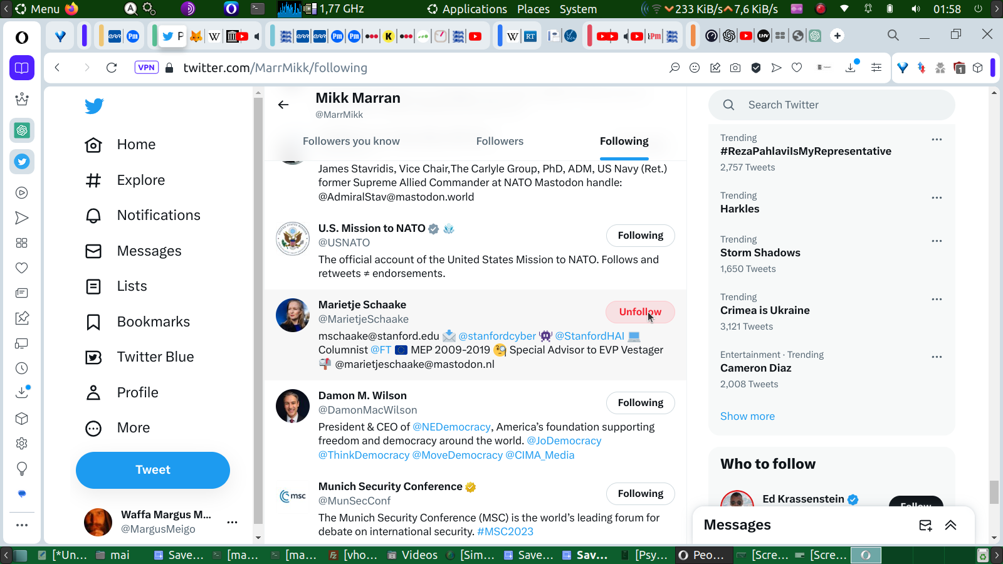Image resolution: width=1003 pixels, height=564 pixels.
Task: Click the zoom-out magnifier in address bar
Action: [x=675, y=68]
